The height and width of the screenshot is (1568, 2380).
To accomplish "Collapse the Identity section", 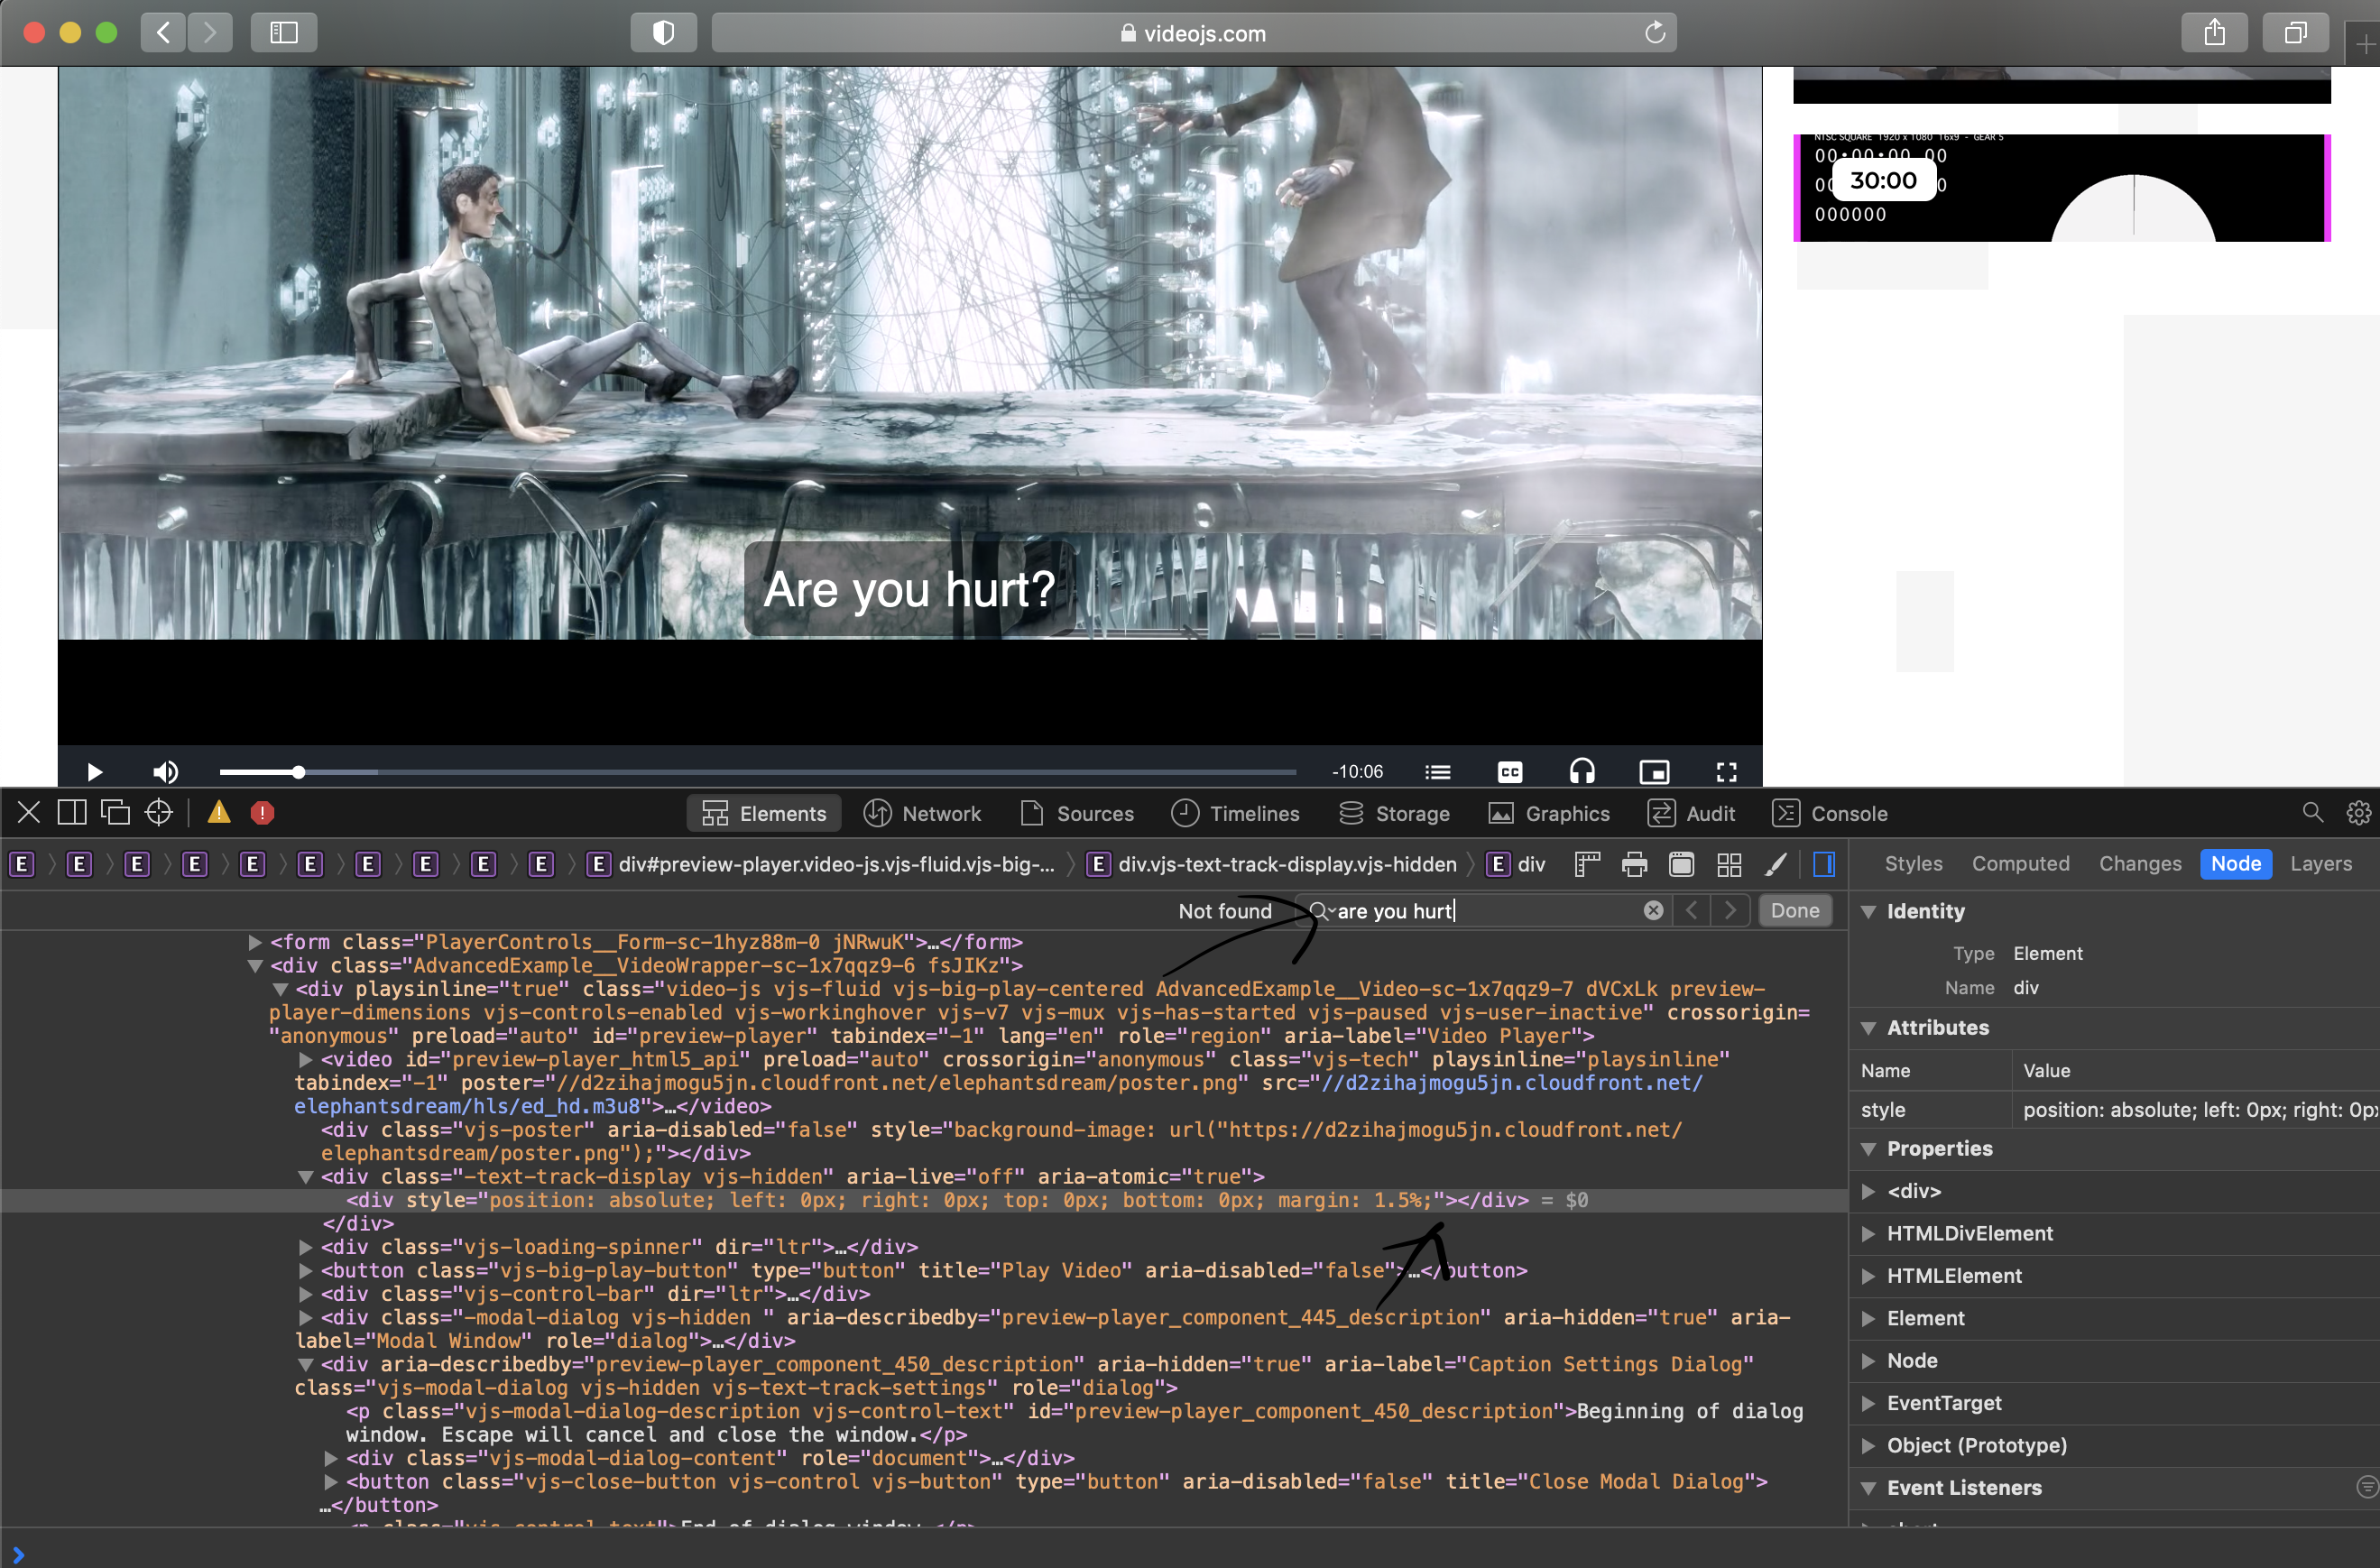I will pos(1868,911).
